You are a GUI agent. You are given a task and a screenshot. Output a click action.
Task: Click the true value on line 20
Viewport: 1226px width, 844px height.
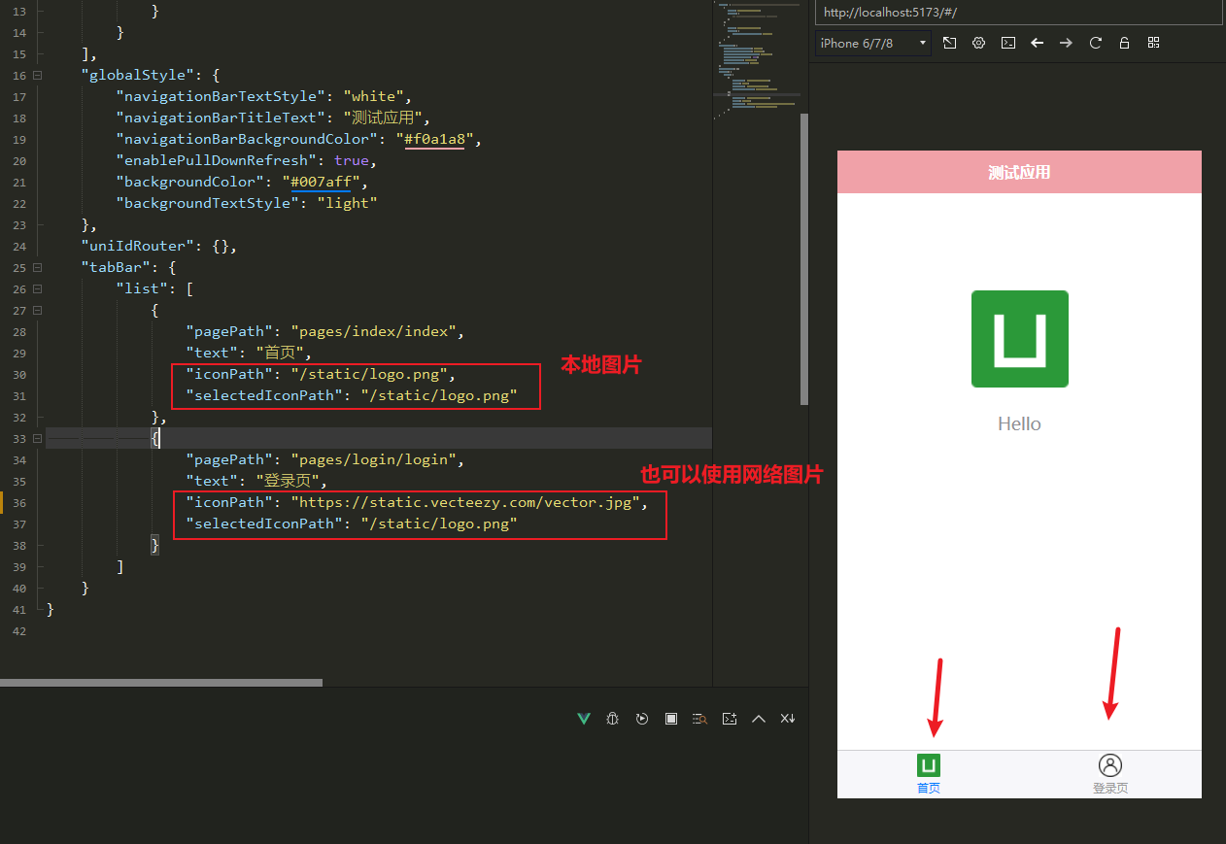352,160
